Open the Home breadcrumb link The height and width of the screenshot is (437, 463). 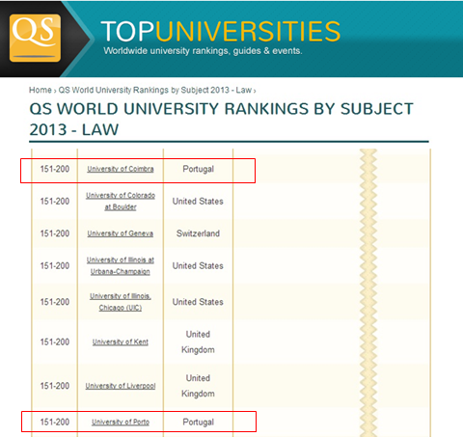(x=41, y=90)
